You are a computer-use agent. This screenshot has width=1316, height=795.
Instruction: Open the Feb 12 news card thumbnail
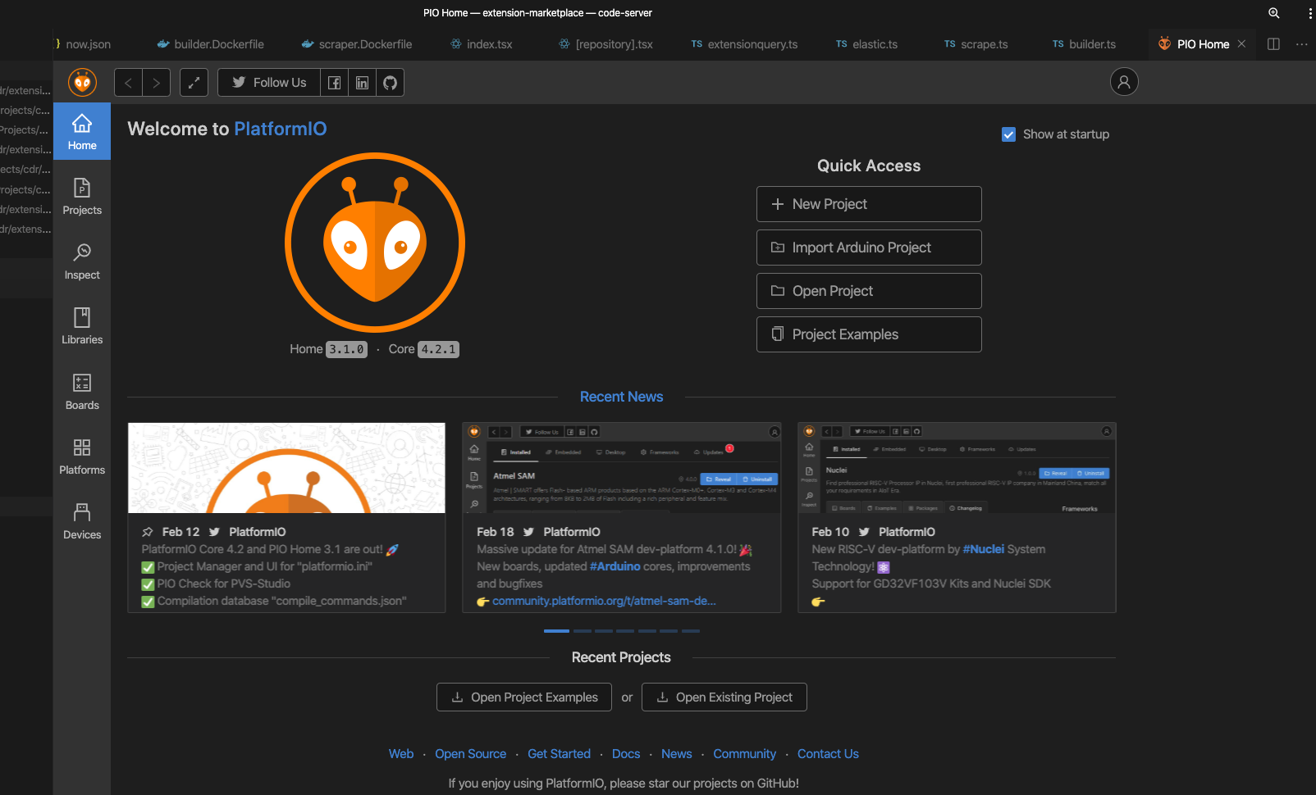point(286,468)
